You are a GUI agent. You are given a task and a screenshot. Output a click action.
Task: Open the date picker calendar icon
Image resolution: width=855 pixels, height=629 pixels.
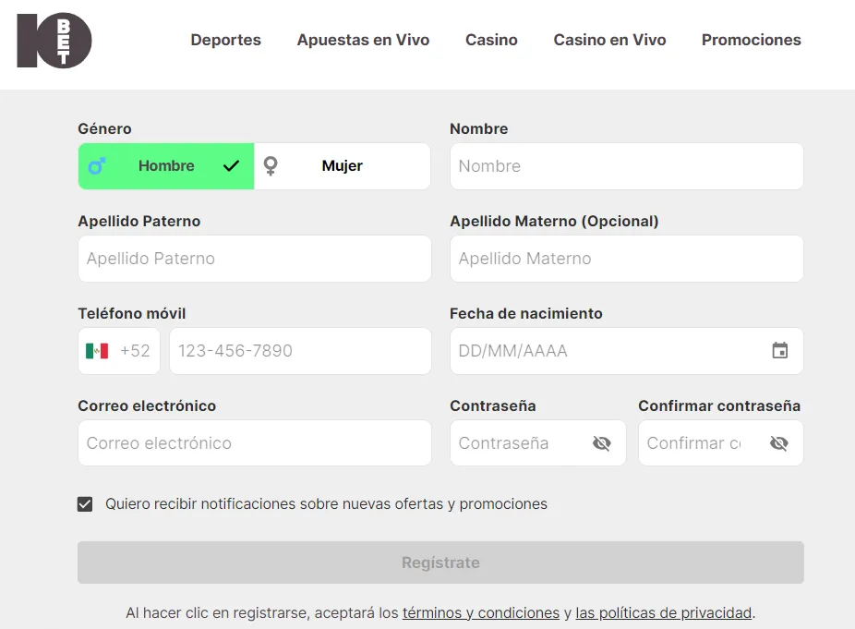[x=780, y=351]
